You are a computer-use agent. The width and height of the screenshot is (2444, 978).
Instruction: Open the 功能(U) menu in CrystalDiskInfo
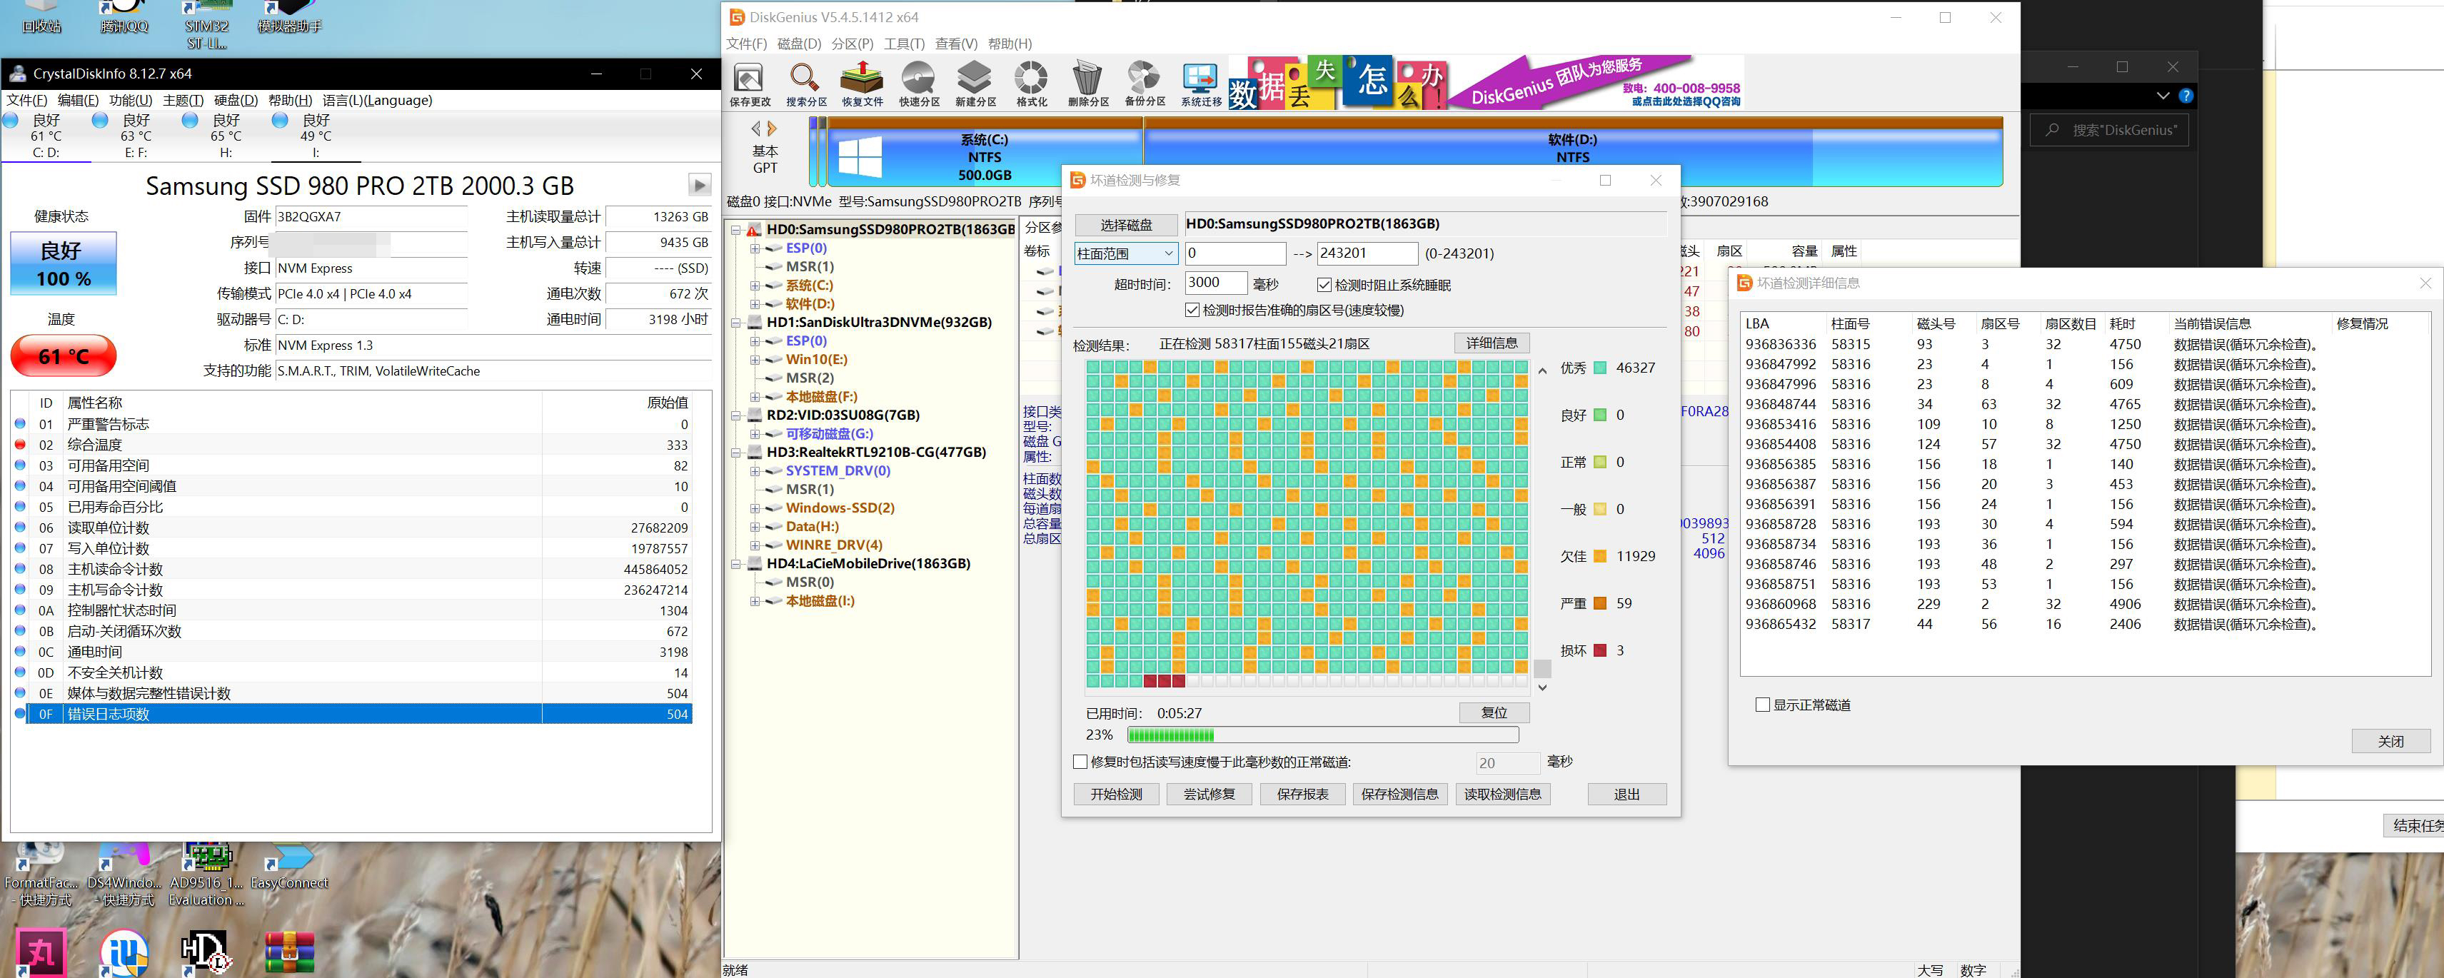click(x=130, y=100)
